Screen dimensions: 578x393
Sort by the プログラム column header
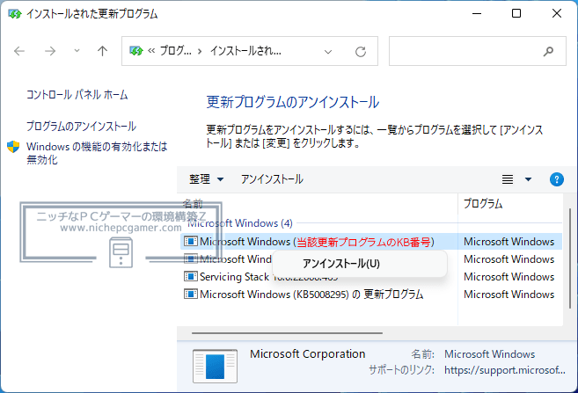coord(483,204)
